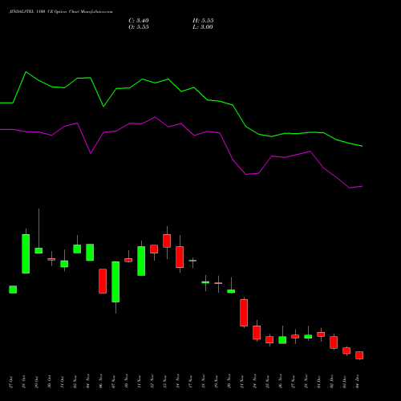Click the small green 27 Oct candlestick
The height and width of the screenshot is (401, 401).
tap(13, 290)
